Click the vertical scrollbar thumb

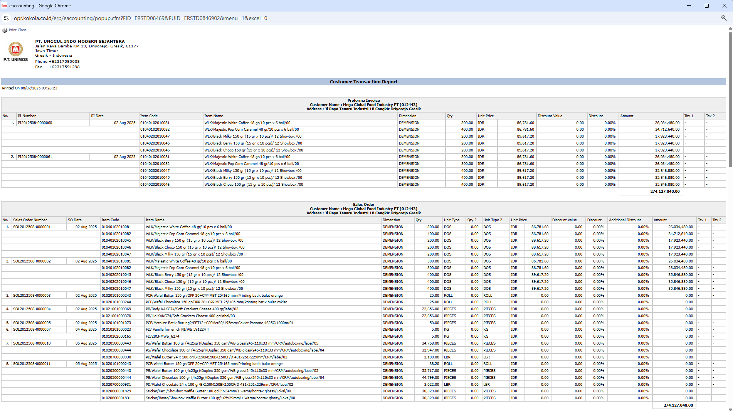730,100
